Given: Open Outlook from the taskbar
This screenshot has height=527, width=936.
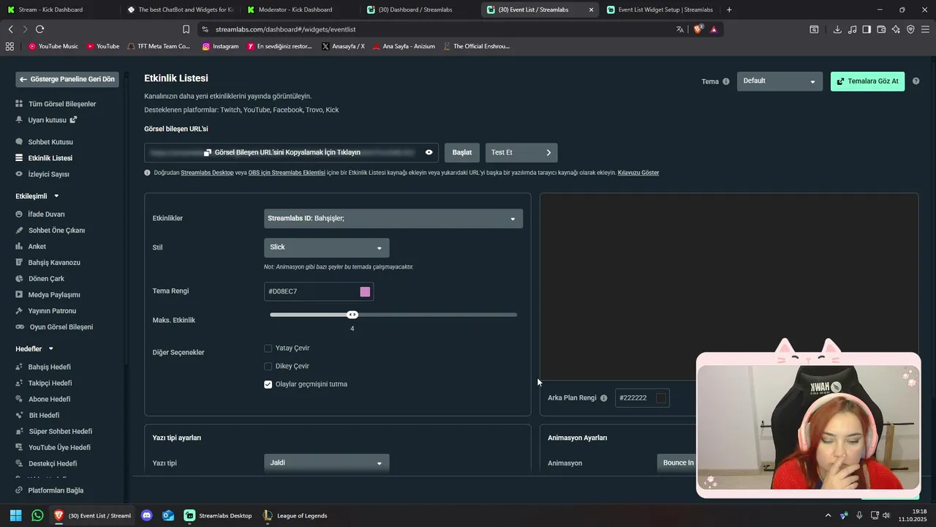Looking at the screenshot, I should coord(168,515).
